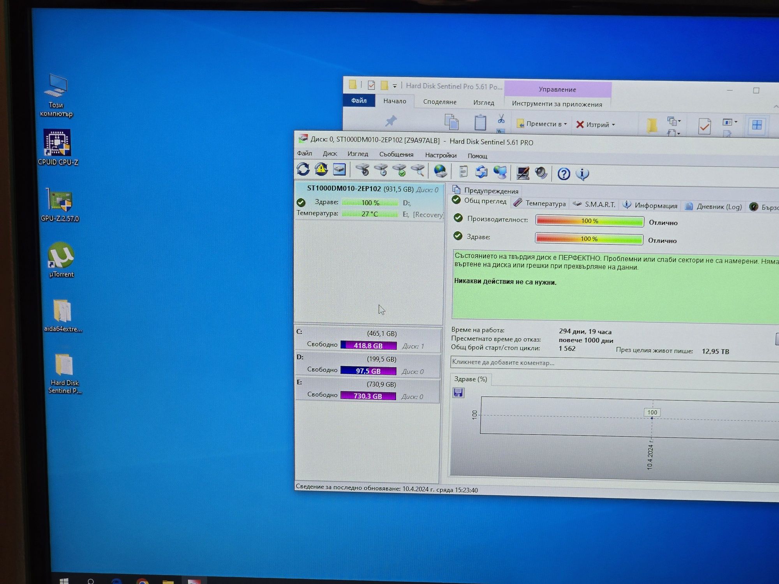This screenshot has width=779, height=584.
Task: Switch to the 'S.M.A.R.T.' tab
Action: (594, 204)
